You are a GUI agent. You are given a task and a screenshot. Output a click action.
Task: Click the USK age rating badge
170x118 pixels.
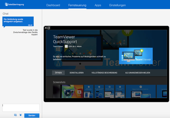click(66, 46)
